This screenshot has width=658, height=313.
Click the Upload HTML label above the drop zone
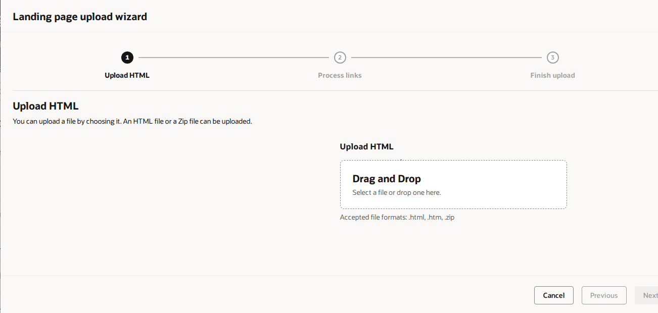[x=367, y=146]
